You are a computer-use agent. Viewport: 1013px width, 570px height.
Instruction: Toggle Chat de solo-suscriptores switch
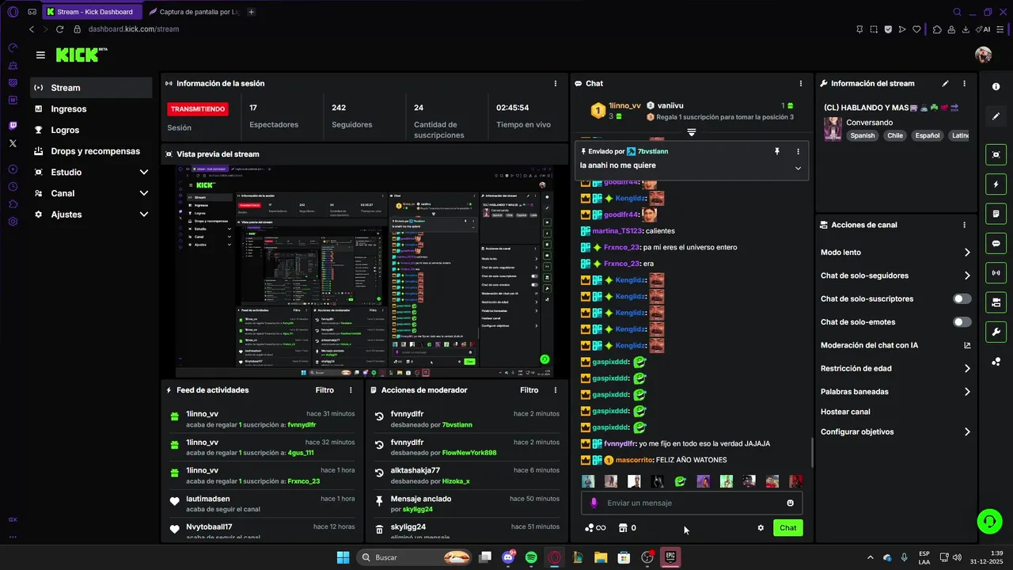click(962, 298)
